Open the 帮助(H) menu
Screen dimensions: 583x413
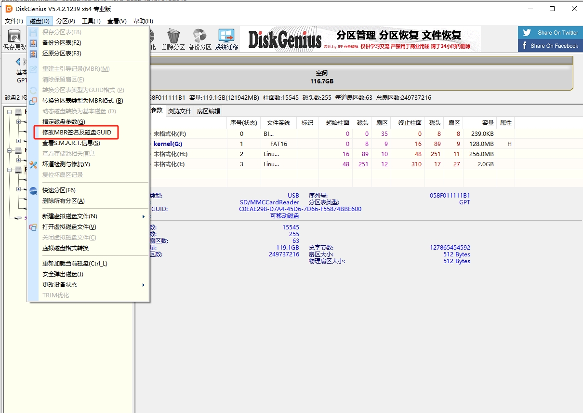click(x=143, y=21)
